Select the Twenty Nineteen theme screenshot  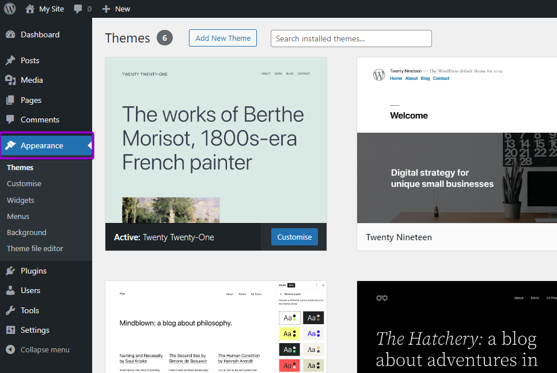[457, 140]
